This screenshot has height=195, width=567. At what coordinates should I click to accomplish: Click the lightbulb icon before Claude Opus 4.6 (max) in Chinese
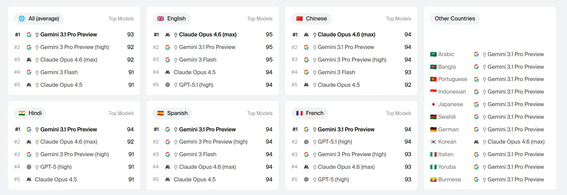tap(315, 35)
